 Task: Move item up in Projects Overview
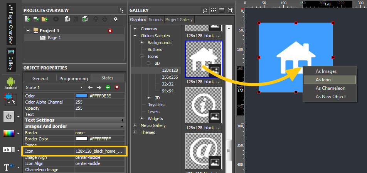(x=96, y=19)
